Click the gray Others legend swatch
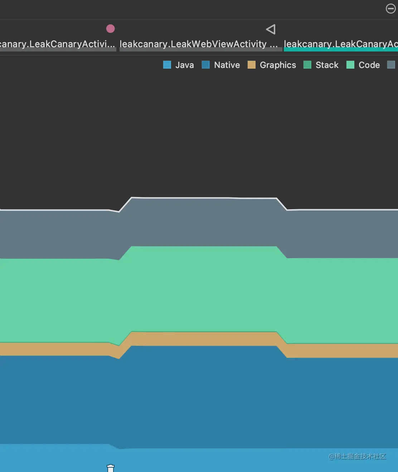 coord(391,65)
